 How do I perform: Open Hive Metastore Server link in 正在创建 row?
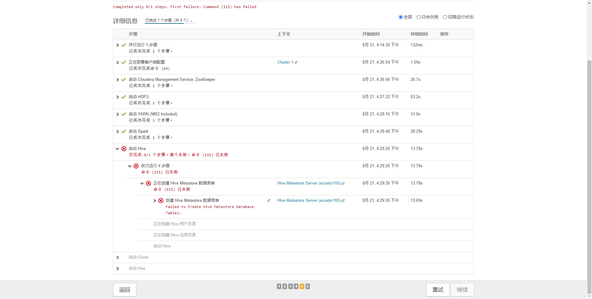309,183
